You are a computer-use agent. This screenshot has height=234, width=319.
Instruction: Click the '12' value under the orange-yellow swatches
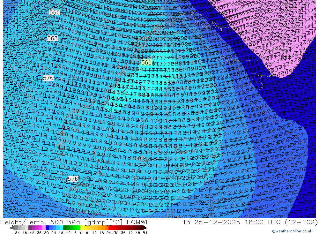[x=94, y=233]
